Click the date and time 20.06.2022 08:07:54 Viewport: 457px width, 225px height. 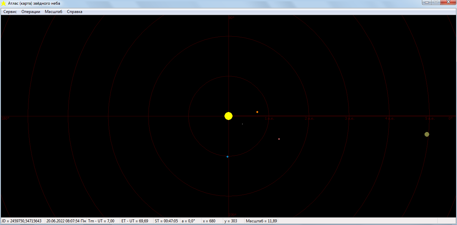[66, 221]
